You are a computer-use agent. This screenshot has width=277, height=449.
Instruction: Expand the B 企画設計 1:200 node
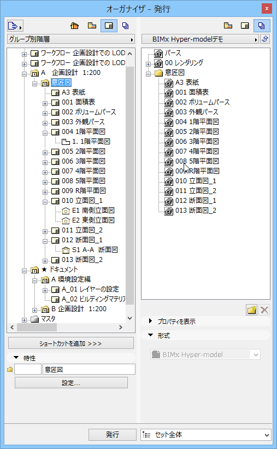[34, 310]
